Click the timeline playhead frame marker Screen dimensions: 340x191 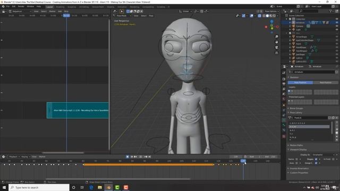tap(243, 161)
